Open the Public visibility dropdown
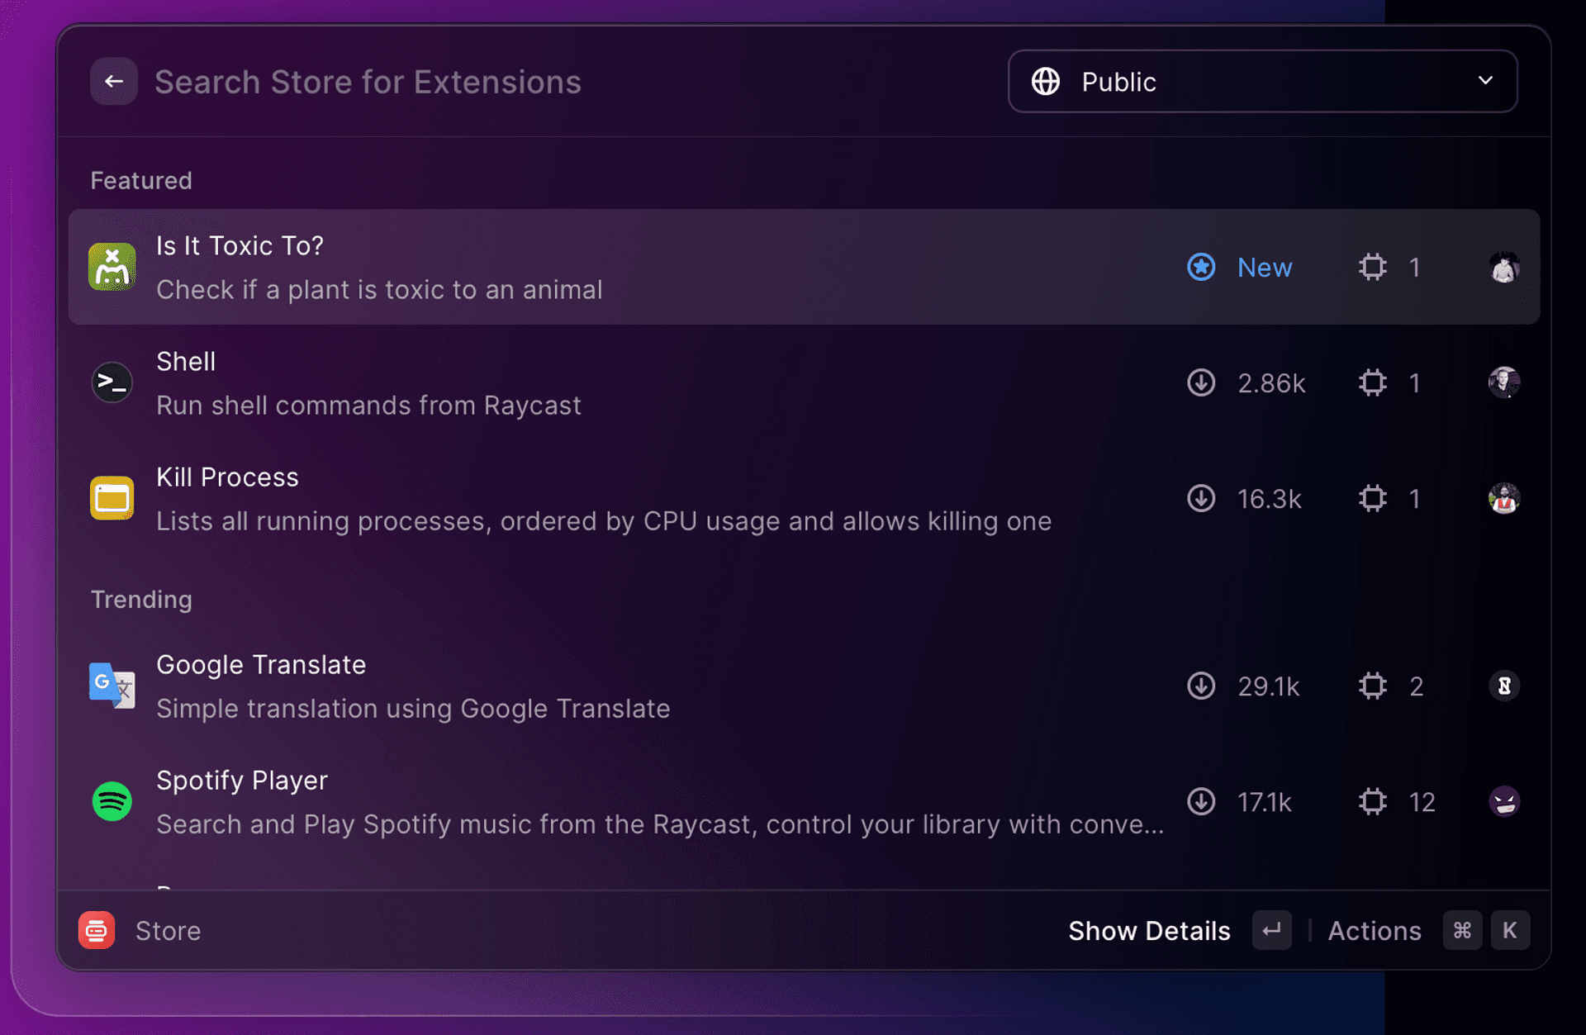 [x=1262, y=81]
